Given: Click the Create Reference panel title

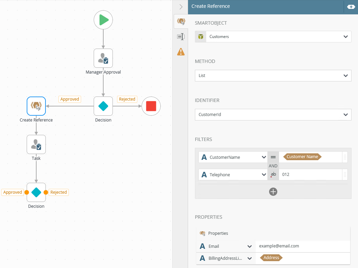Looking at the screenshot, I should [x=211, y=7].
